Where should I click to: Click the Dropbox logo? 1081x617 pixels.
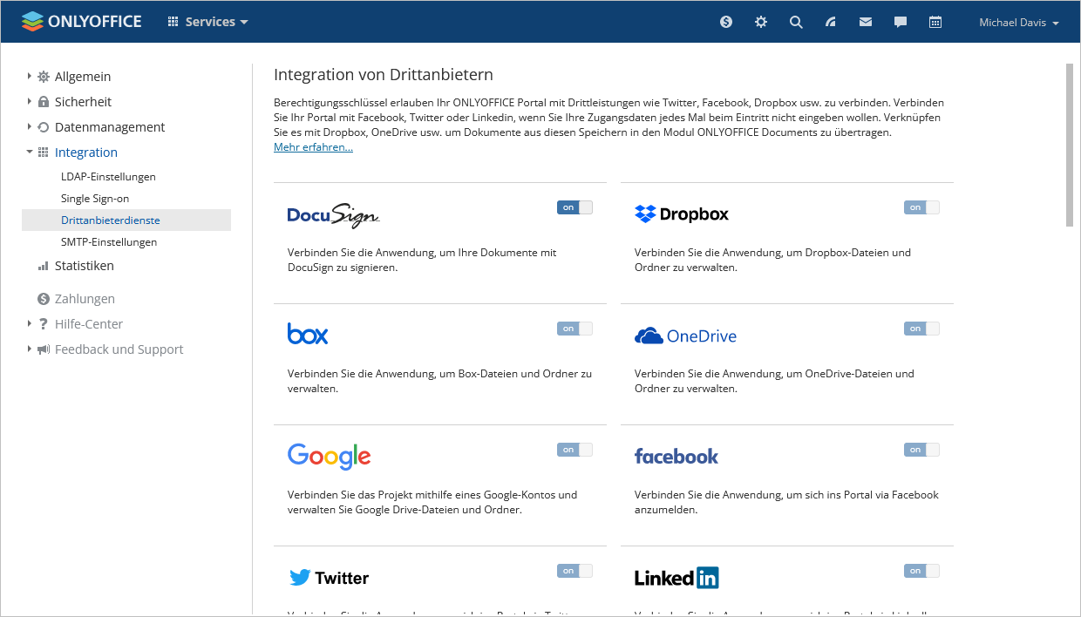pyautogui.click(x=682, y=214)
